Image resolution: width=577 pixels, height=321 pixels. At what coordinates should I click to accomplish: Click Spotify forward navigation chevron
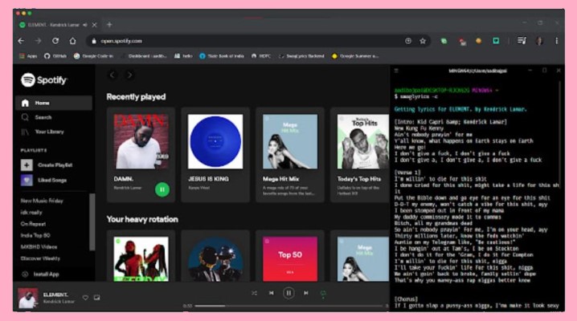point(129,75)
